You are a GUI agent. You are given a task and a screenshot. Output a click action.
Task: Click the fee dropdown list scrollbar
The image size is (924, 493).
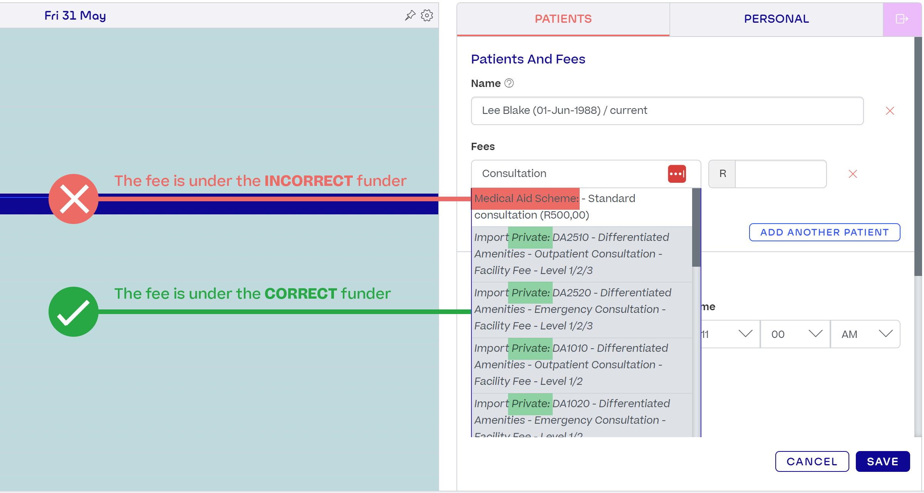click(696, 227)
